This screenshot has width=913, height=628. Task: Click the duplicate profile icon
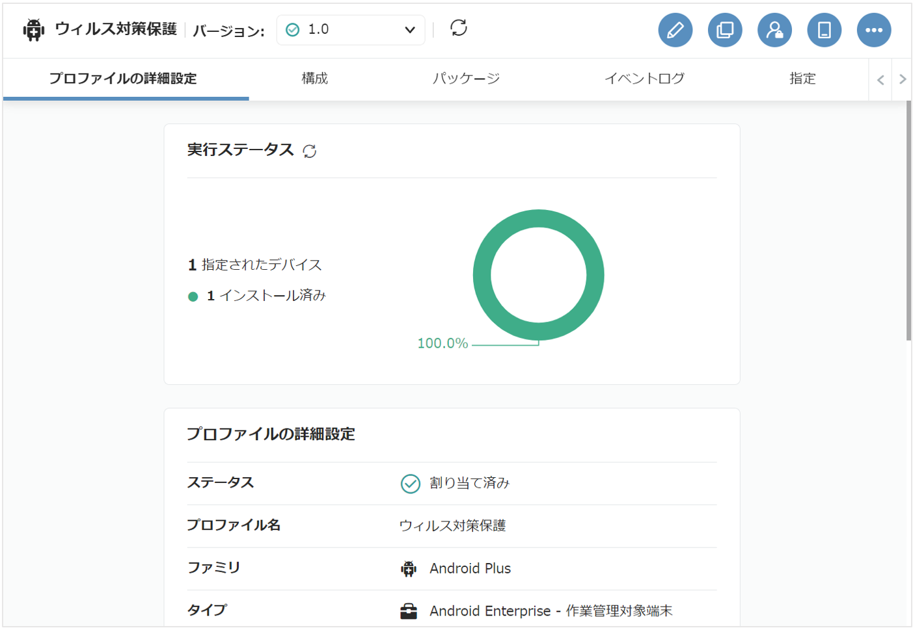point(725,30)
